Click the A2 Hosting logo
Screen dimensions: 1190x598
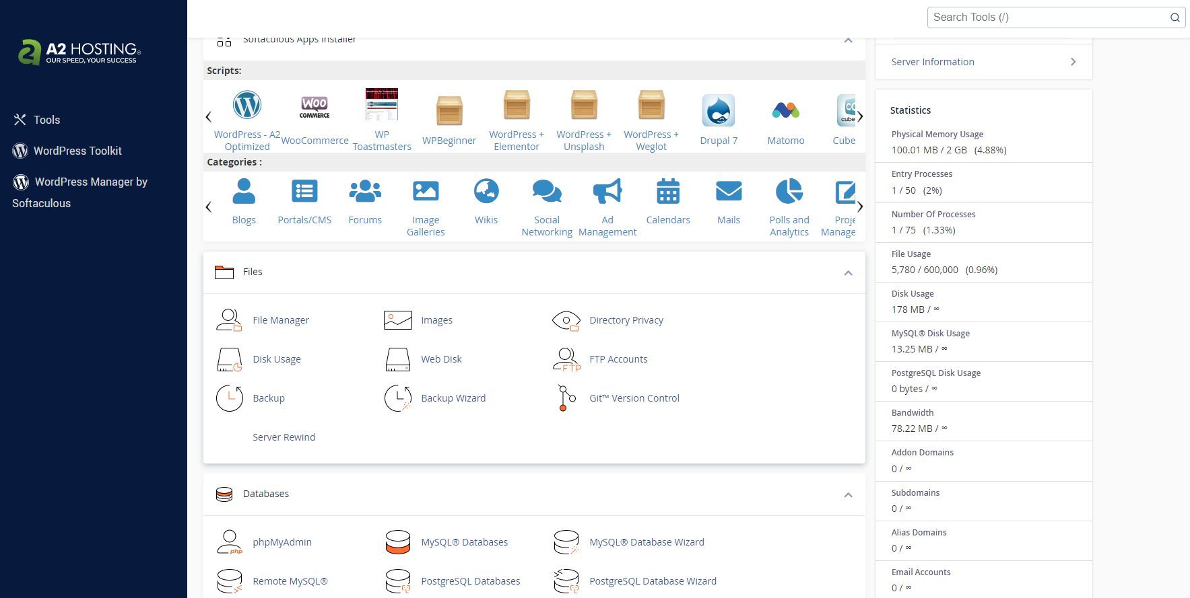pos(79,52)
